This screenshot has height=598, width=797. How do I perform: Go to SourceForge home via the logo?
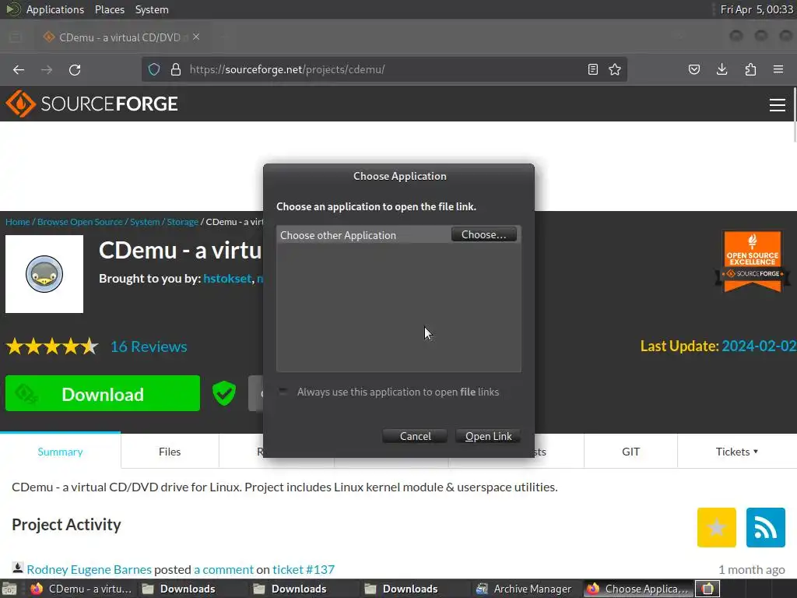tap(92, 104)
